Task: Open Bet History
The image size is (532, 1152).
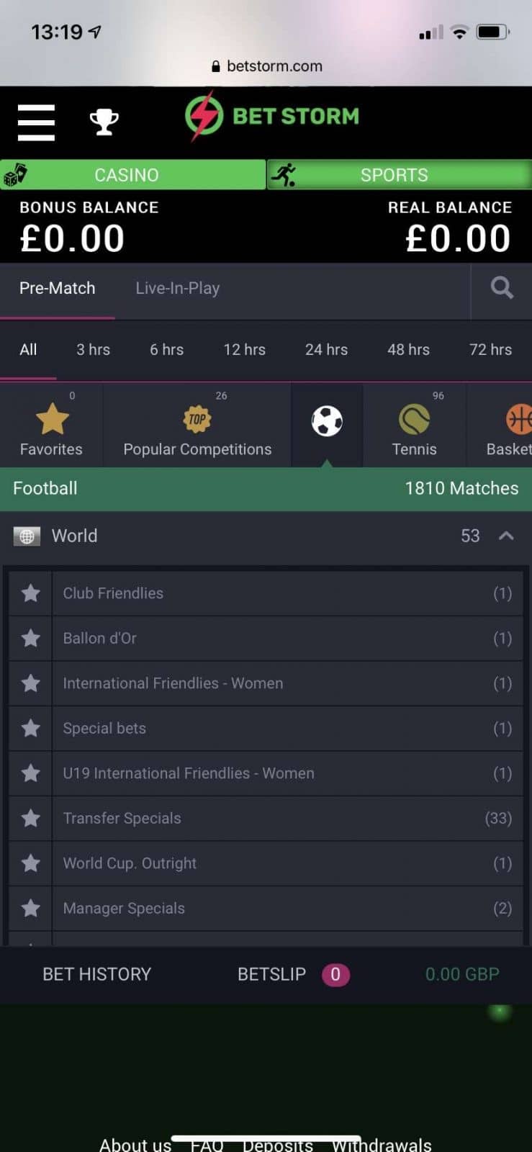Action: tap(97, 974)
